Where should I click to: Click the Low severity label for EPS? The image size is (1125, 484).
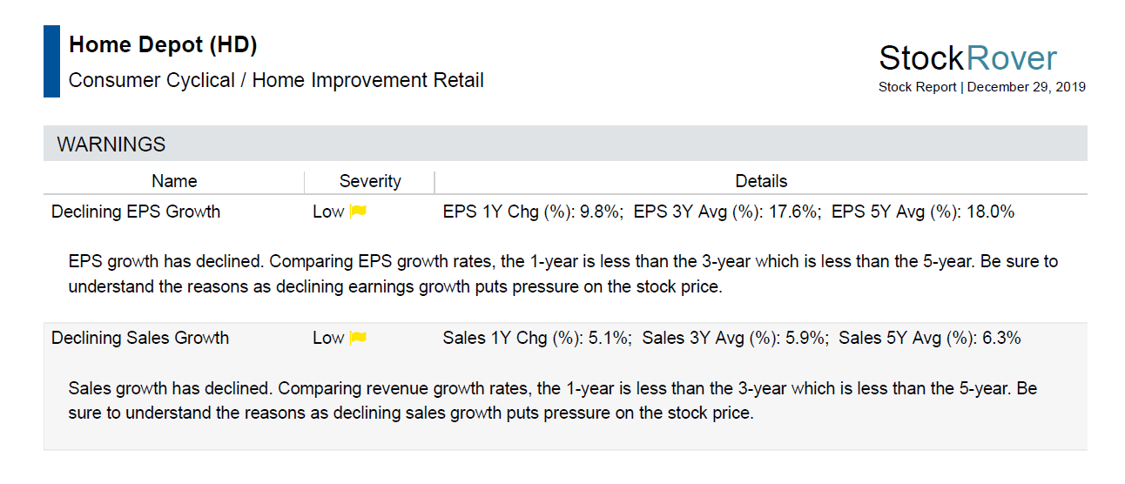coord(328,212)
